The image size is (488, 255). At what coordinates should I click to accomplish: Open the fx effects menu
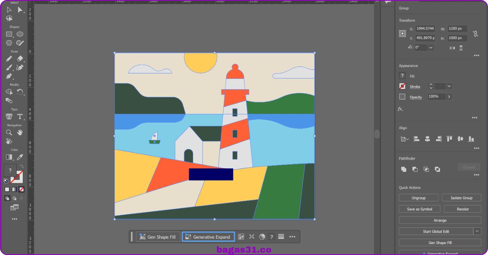(401, 109)
